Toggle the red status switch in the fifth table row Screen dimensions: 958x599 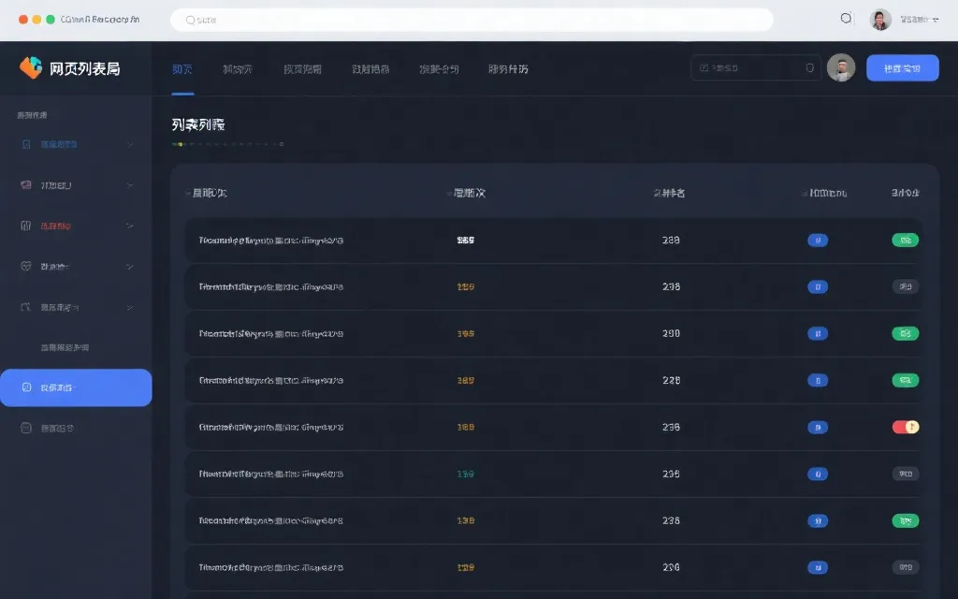905,427
